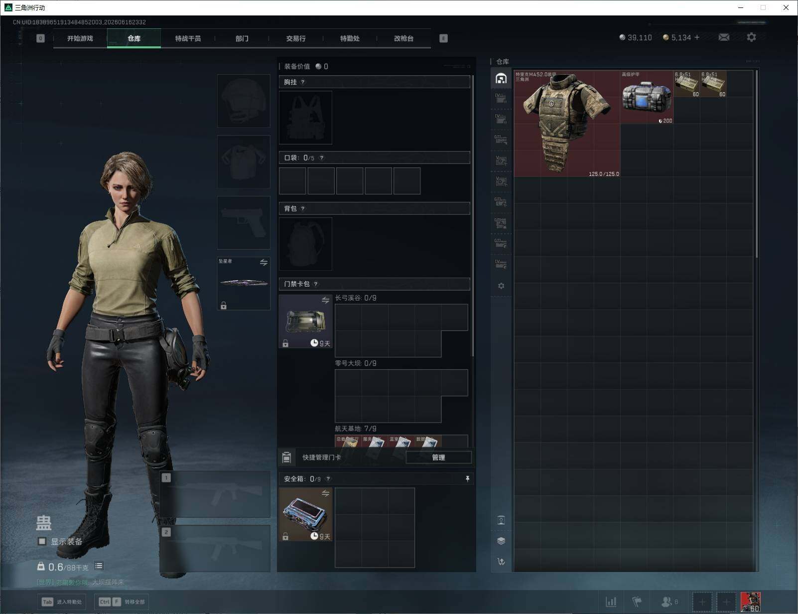The height and width of the screenshot is (614, 798).
Task: Select primary weapon slot 2
Action: (x=215, y=548)
